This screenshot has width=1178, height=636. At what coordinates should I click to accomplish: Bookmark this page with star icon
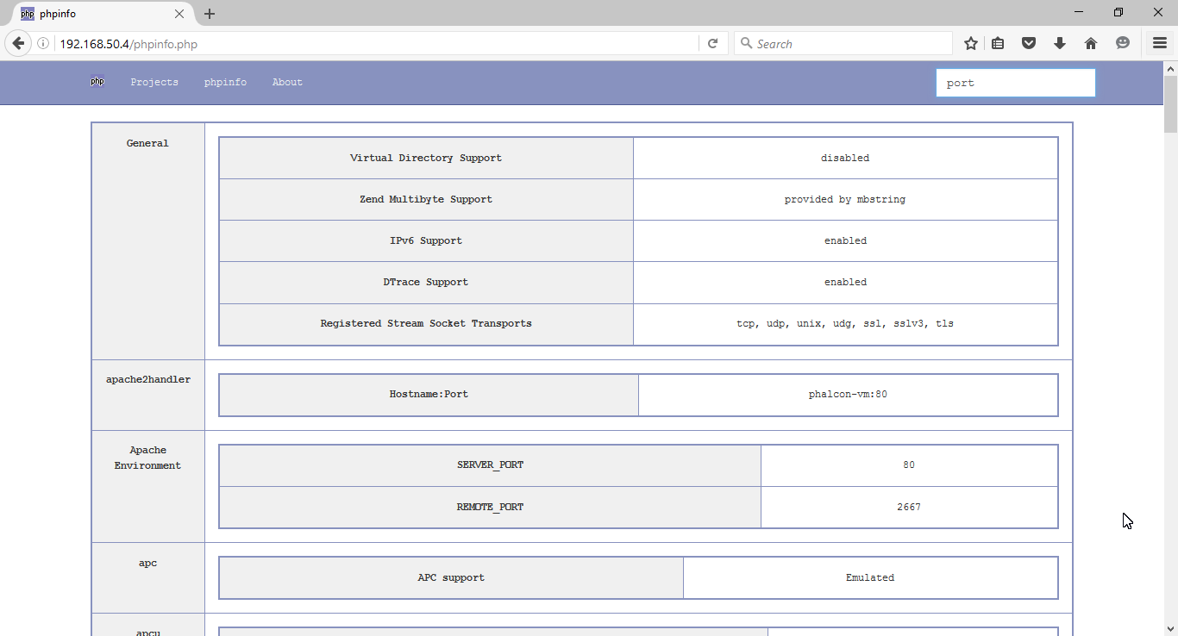pyautogui.click(x=971, y=43)
